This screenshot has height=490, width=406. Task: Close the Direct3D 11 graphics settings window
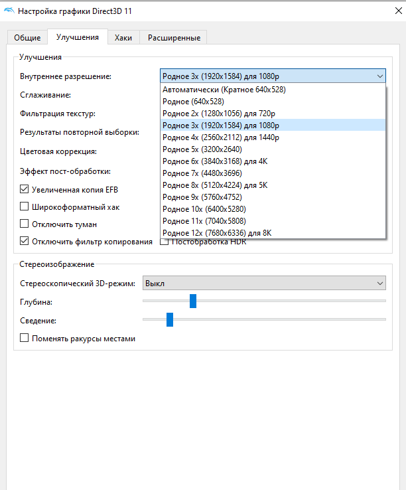point(398,11)
